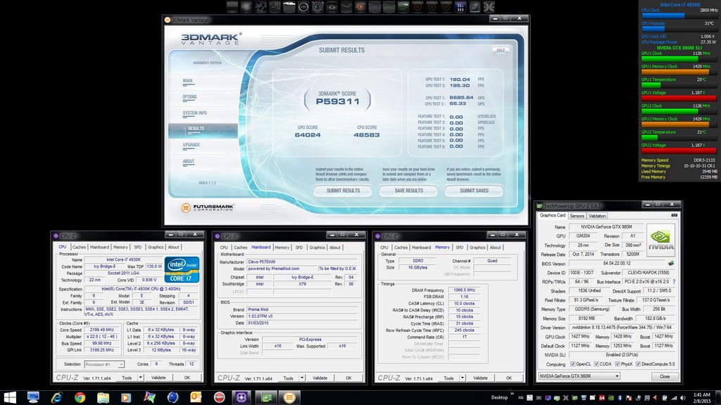Viewport: 721px width, 405px height.
Task: Click the Futuremark Corporation logo
Action: [208, 207]
